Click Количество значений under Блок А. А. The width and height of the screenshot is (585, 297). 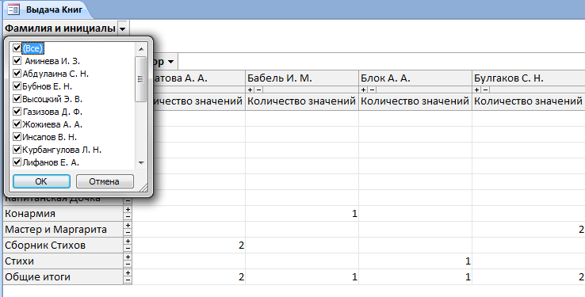pyautogui.click(x=415, y=101)
